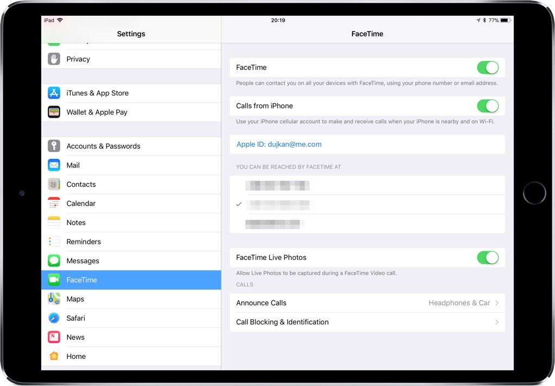
Task: Tap the 20:19 clock in status bar
Action: 278,21
